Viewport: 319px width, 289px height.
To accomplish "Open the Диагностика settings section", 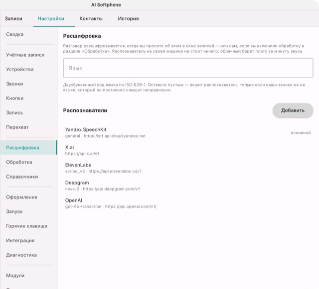I will (29, 255).
